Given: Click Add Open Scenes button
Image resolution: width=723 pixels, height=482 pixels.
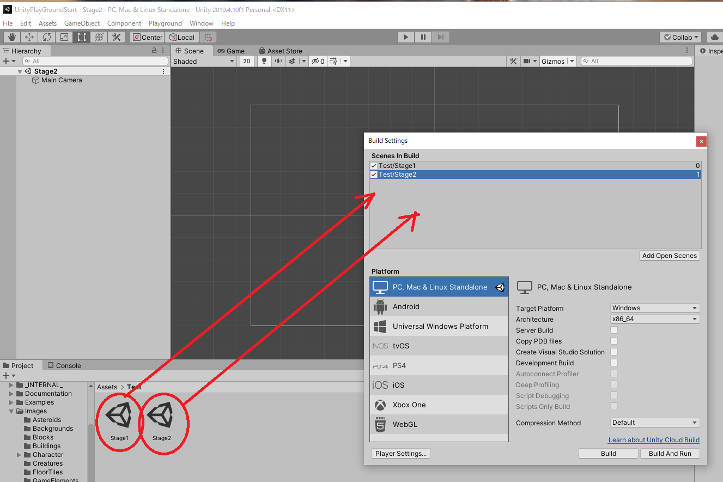Looking at the screenshot, I should (670, 256).
